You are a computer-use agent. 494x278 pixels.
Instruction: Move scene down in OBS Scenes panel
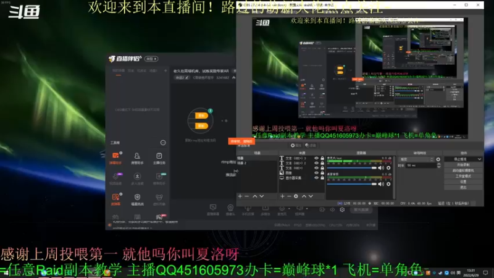pos(261,196)
